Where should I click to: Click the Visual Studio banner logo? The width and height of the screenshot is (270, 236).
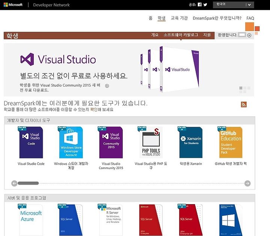(58, 59)
